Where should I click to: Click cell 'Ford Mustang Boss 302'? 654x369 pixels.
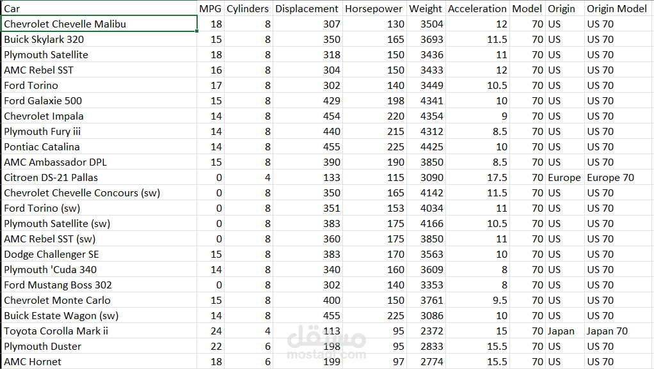99,285
